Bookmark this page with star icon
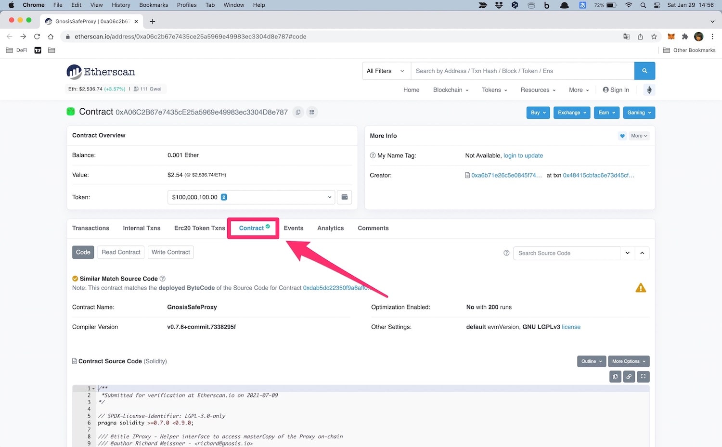722x447 pixels. point(654,37)
